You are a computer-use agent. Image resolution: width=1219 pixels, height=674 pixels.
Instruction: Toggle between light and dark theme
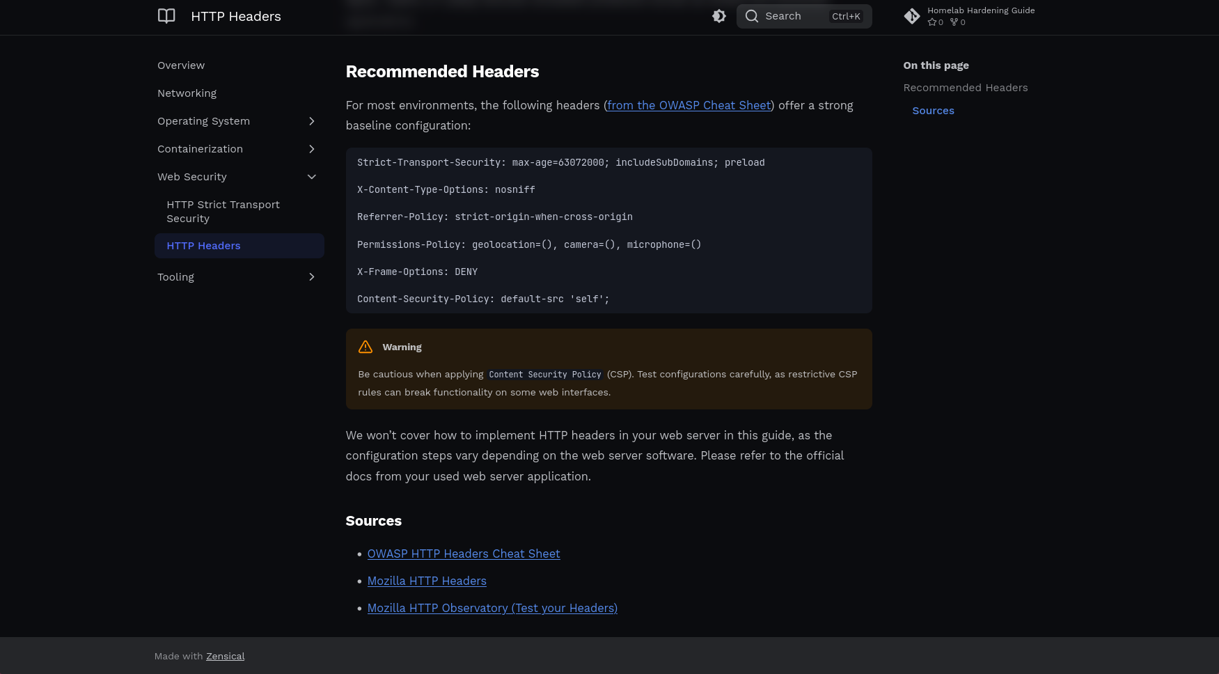[719, 15]
